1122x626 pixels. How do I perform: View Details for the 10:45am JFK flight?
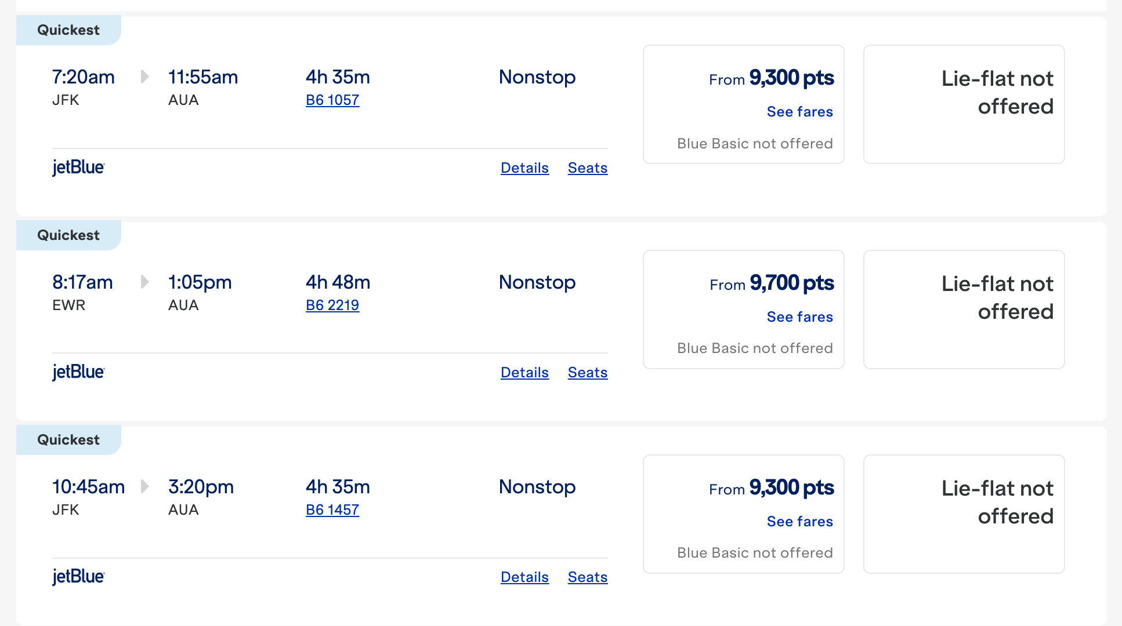(x=524, y=577)
